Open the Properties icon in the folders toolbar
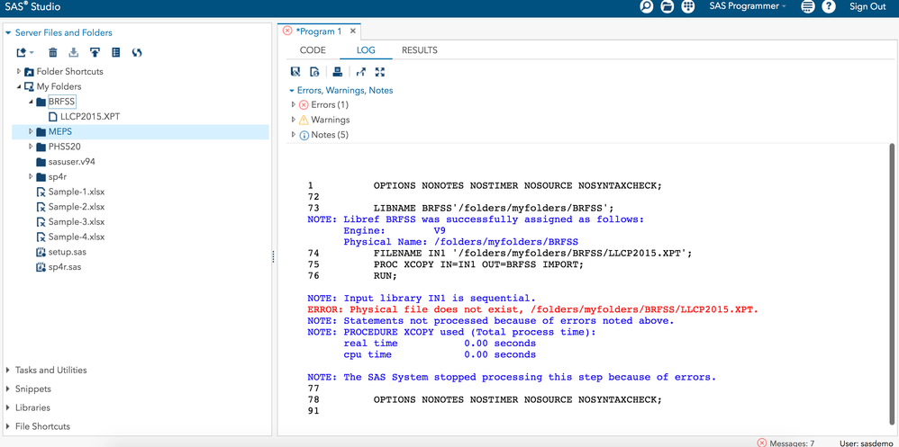Viewport: 899px width, 447px height. (x=116, y=53)
